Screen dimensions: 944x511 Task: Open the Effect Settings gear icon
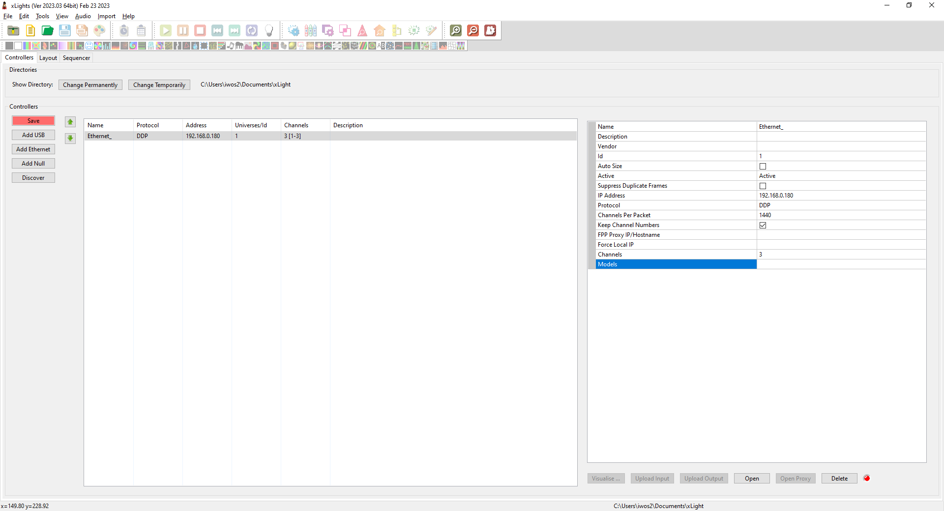(294, 30)
